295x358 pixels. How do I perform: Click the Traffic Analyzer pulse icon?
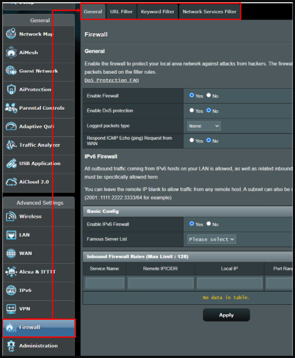click(11, 145)
